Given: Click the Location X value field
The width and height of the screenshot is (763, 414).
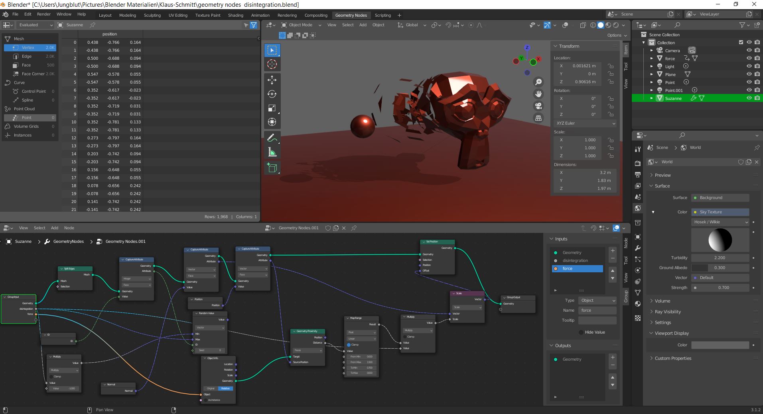Looking at the screenshot, I should pos(578,66).
